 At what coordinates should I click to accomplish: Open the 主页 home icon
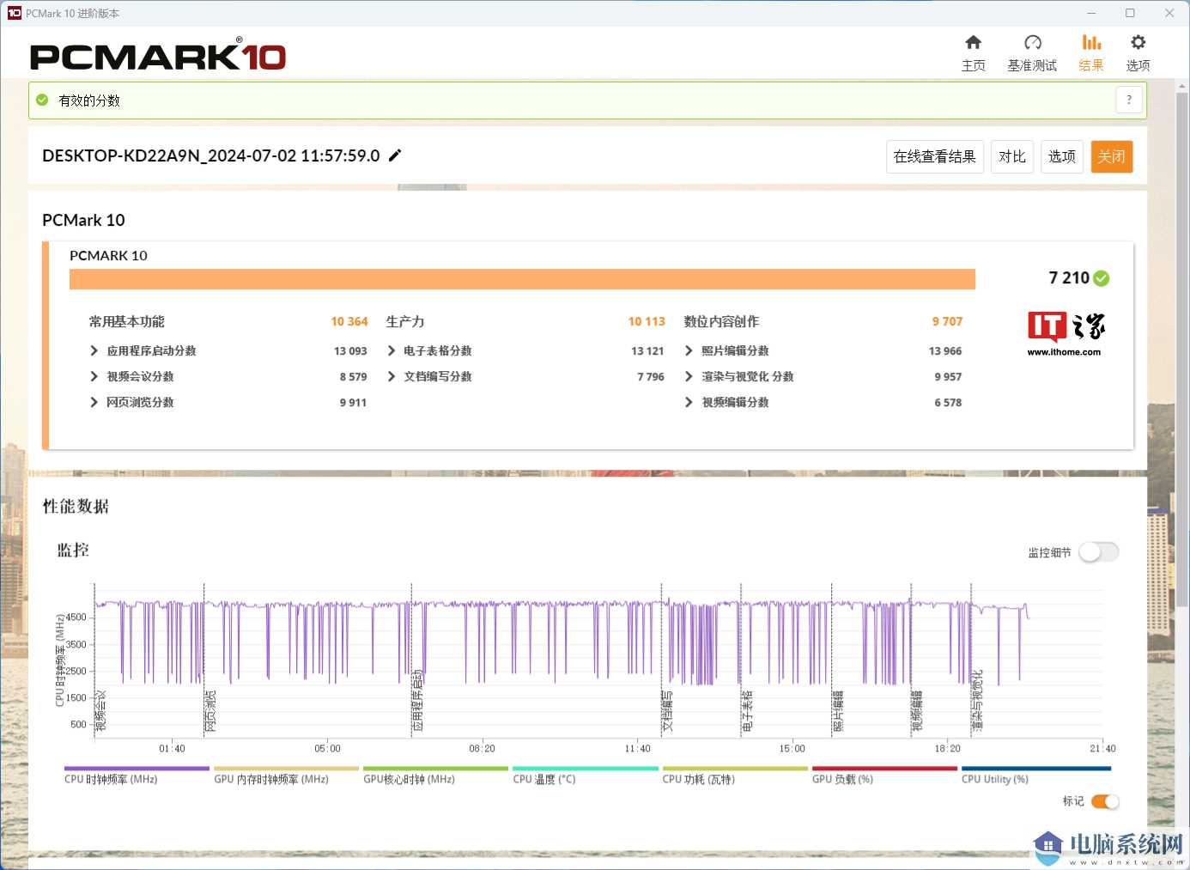coord(973,43)
